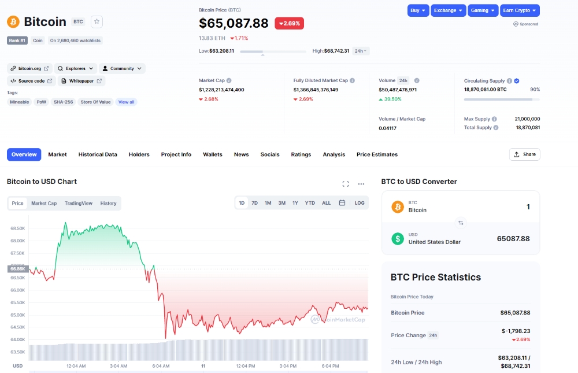Viewport: 578px width, 373px height.
Task: Click the blue verified badge near Circulating Supply
Action: click(x=517, y=81)
